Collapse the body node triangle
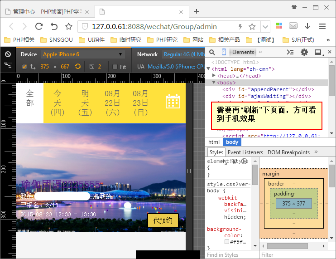Screen dimensions: 336x259 (214, 82)
